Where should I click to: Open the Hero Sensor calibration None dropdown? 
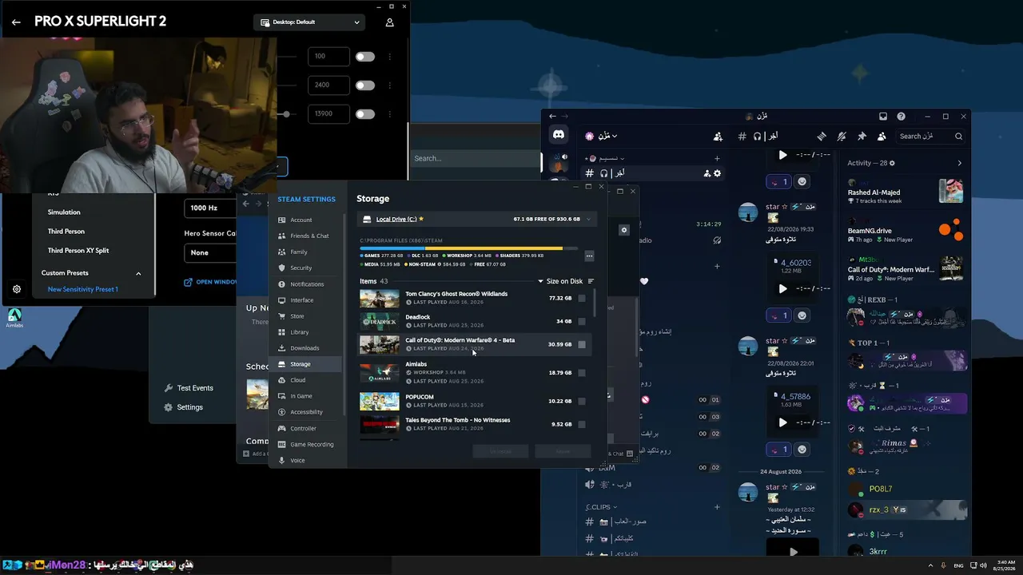(x=209, y=252)
